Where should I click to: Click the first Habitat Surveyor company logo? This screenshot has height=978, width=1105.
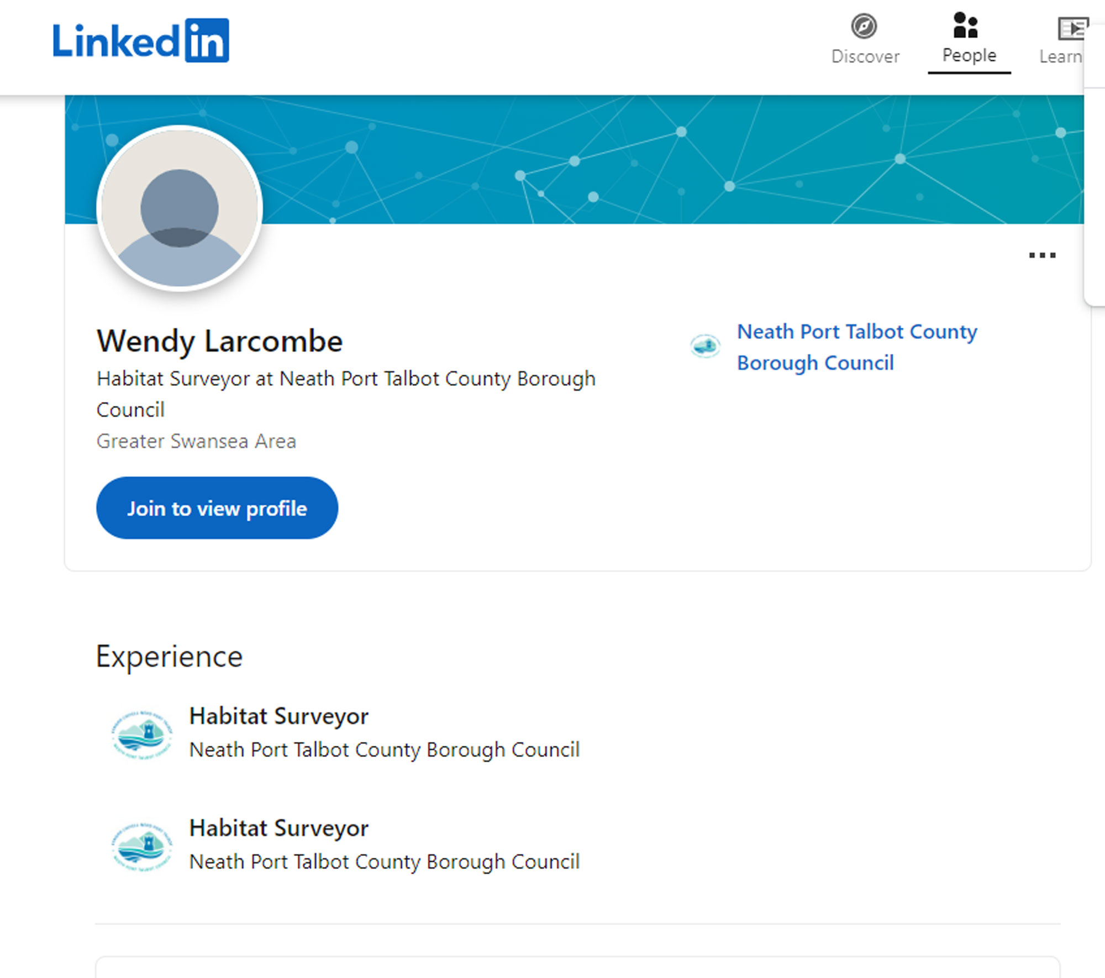click(x=143, y=735)
